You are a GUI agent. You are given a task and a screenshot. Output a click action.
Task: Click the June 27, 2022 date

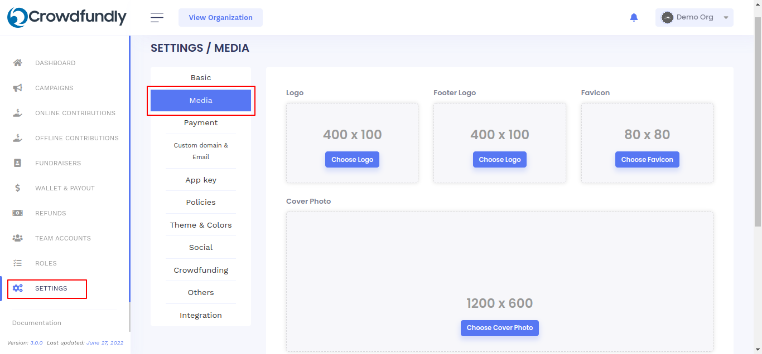pyautogui.click(x=105, y=343)
